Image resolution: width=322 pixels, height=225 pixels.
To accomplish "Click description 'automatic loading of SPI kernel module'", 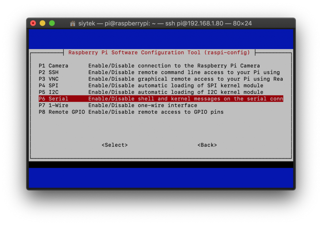I will click(x=200, y=85).
